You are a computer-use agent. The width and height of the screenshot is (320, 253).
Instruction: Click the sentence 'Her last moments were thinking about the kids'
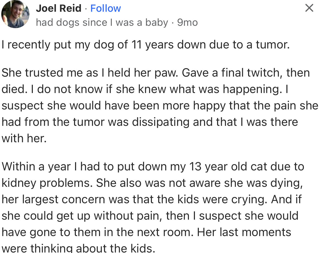[235, 232]
